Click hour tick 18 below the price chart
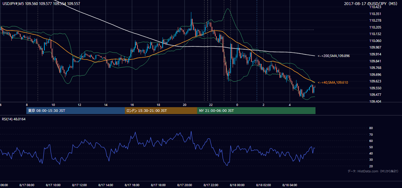402x188 pixels. 158,105
